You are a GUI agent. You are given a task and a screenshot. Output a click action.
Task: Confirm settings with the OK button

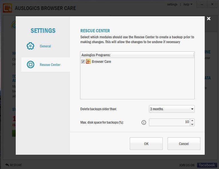point(146,144)
